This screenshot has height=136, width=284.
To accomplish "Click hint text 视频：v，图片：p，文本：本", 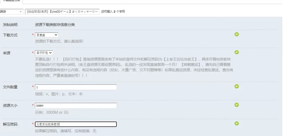I will click(59, 94).
